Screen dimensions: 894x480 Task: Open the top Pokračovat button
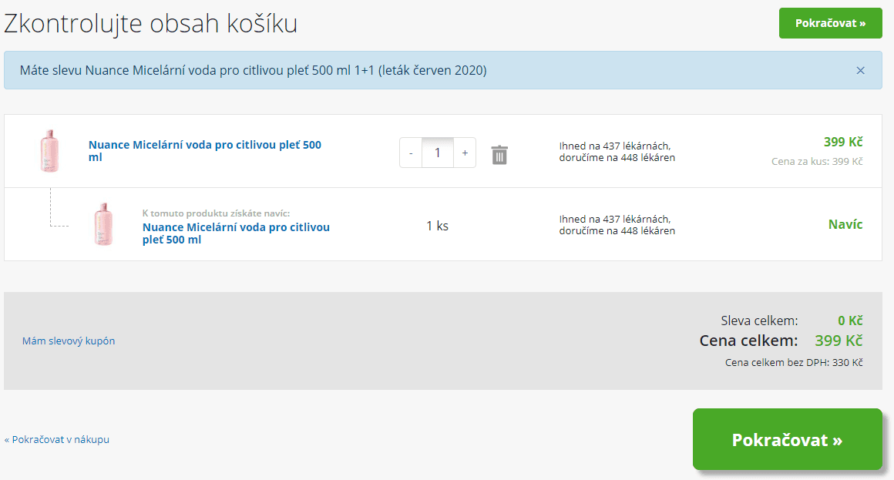tap(830, 23)
